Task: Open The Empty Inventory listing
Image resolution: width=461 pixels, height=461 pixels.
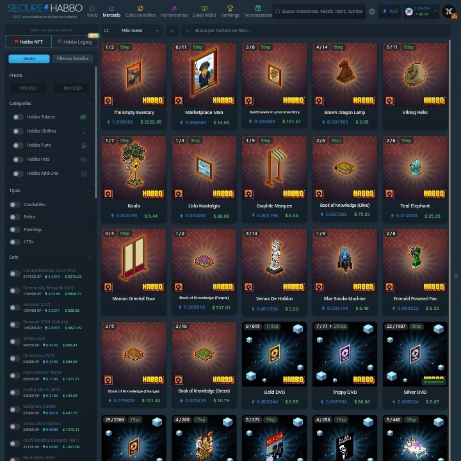Action: [x=134, y=86]
